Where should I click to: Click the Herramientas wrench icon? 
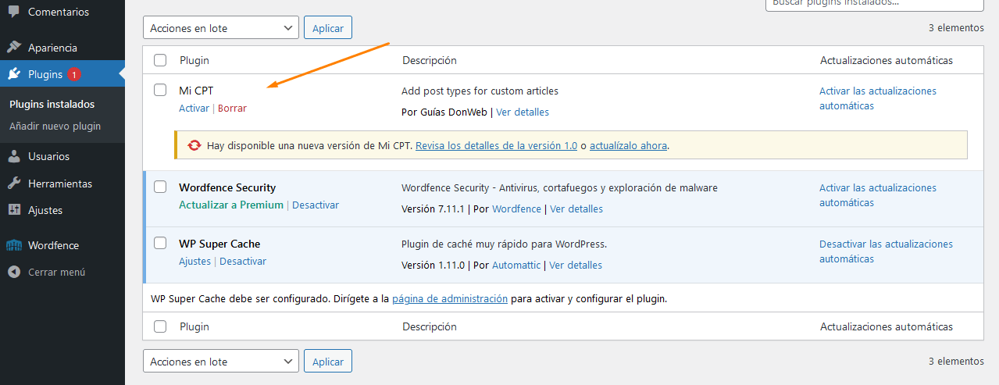click(x=14, y=184)
